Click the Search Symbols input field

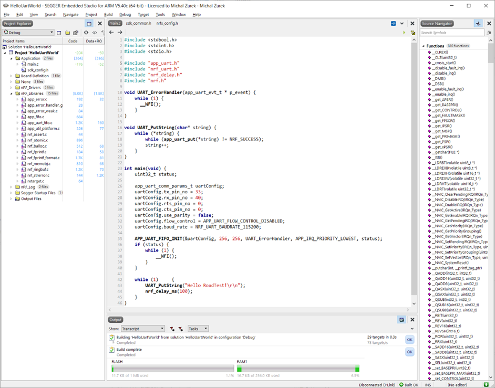[x=451, y=33]
